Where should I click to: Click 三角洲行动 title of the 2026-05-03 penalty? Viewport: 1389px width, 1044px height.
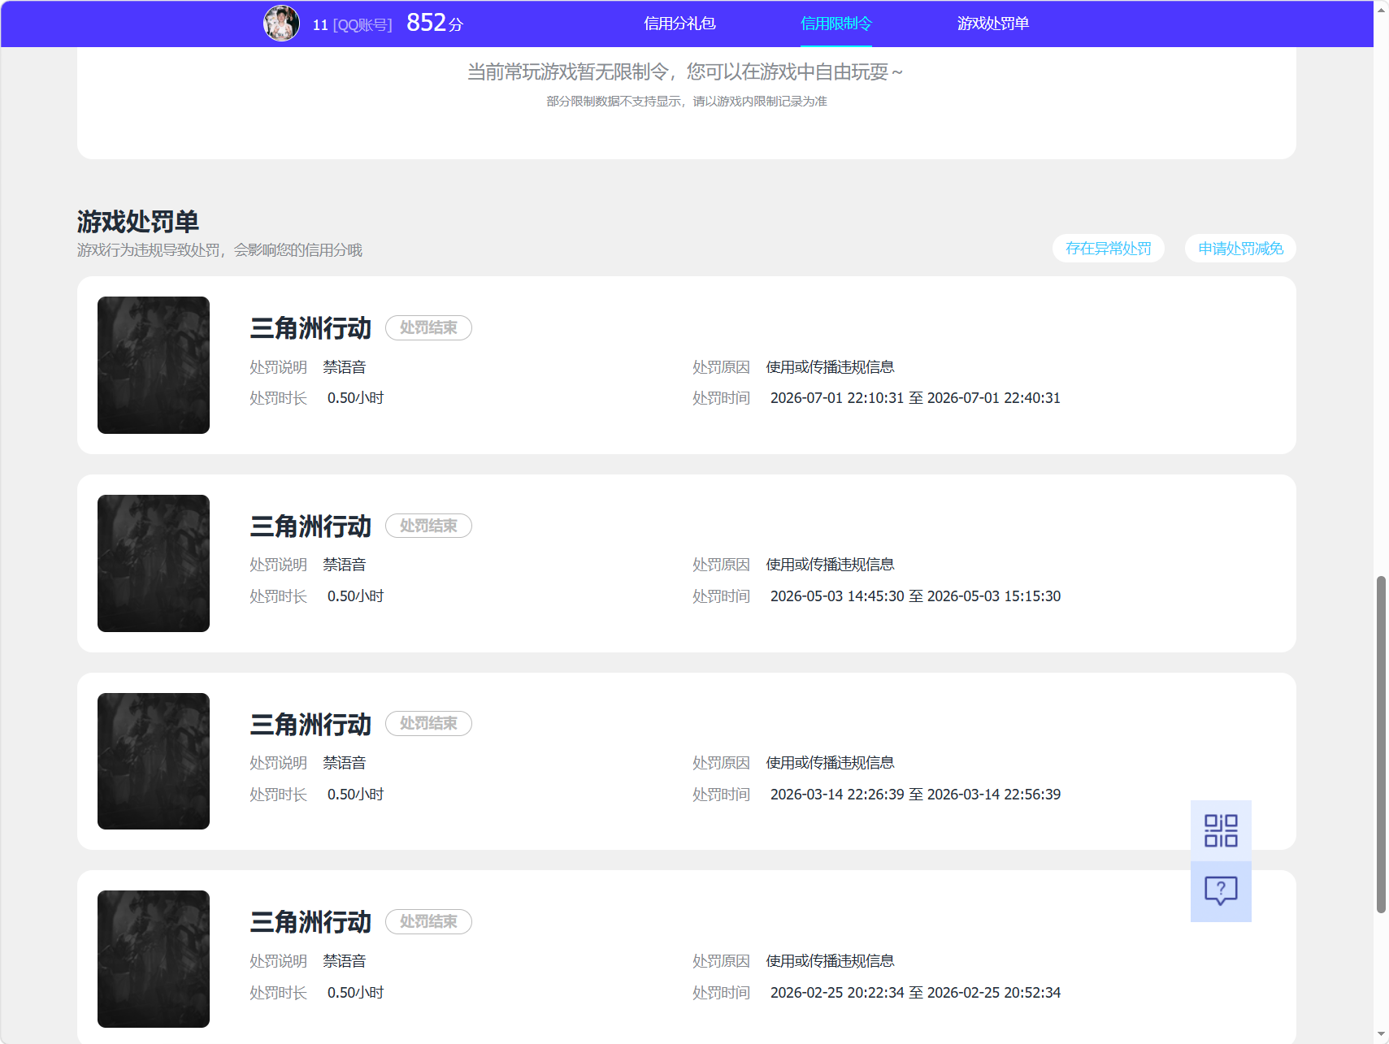310,526
